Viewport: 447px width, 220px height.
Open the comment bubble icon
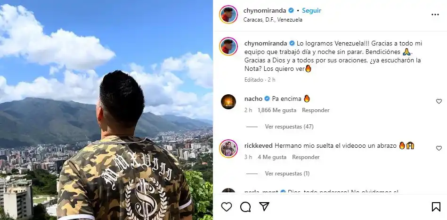(x=245, y=207)
